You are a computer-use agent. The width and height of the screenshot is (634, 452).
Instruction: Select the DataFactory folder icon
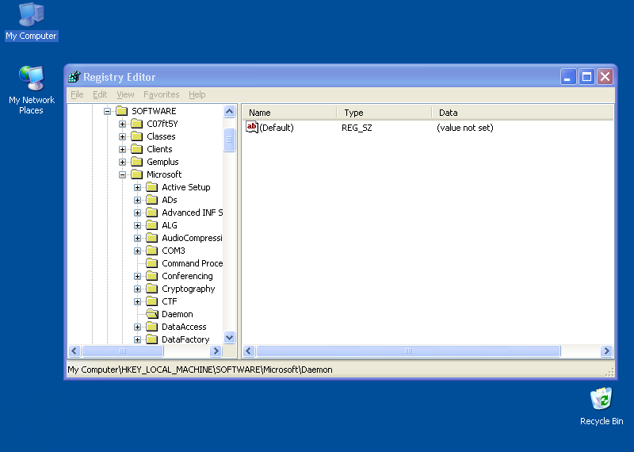point(152,339)
